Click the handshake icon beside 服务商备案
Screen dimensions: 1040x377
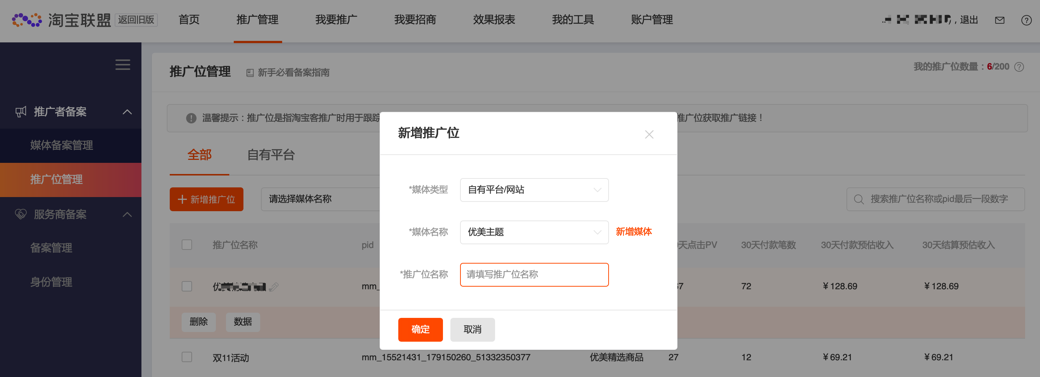tap(20, 214)
